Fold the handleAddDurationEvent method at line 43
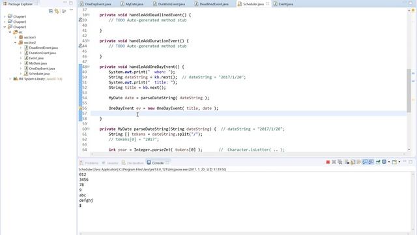The image size is (417, 235). tap(89, 40)
